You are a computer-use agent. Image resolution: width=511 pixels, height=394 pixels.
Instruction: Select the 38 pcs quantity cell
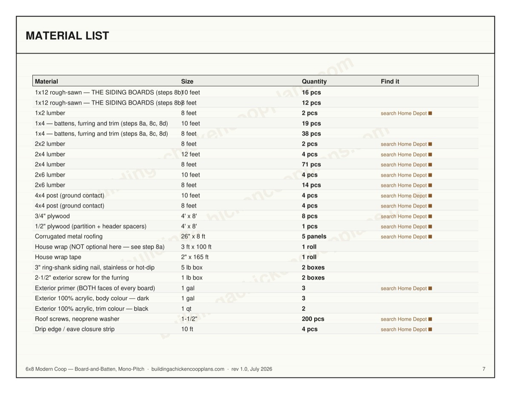click(x=311, y=133)
